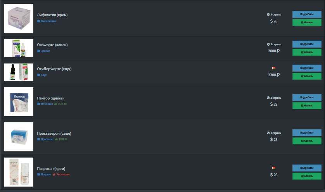Screen dimensions: 325x192
Task: Add Пантор (драже) with Добавить
Action: pos(307,106)
